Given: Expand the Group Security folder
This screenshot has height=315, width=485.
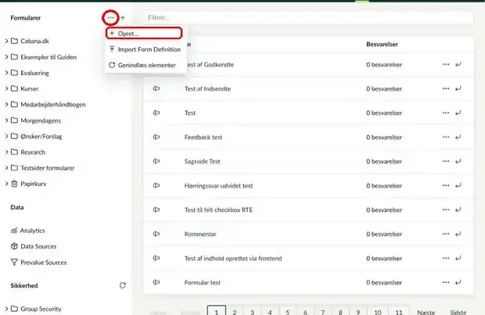Looking at the screenshot, I should (6, 309).
